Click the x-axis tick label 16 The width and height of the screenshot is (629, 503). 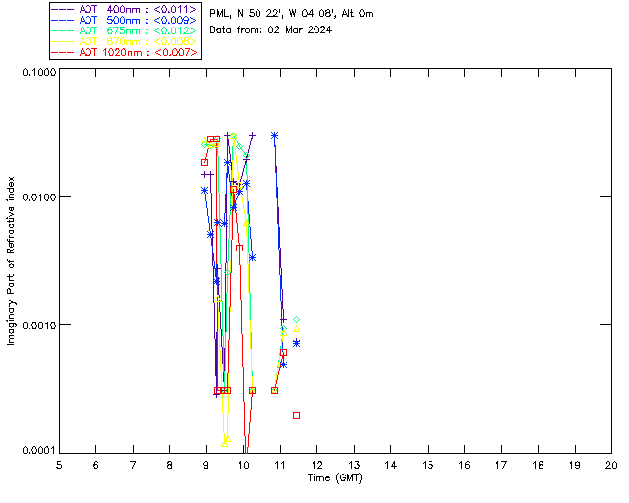point(465,465)
